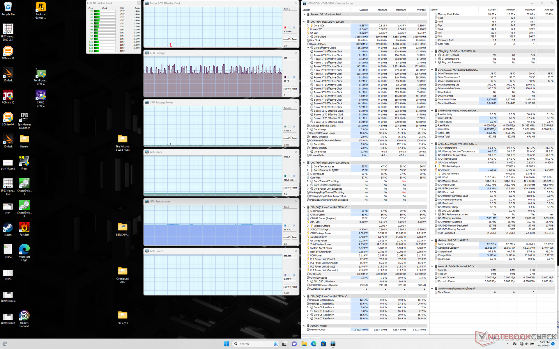The width and height of the screenshot is (559, 349).
Task: Collapse the Memory Timings group
Action: 304,326
